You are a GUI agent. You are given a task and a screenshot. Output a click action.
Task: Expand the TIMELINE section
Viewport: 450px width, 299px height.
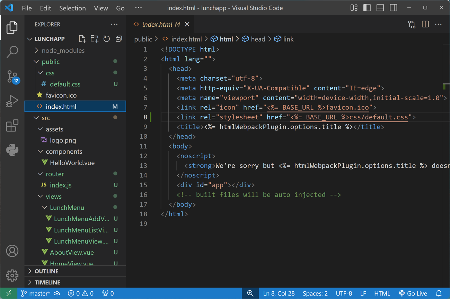(x=75, y=282)
